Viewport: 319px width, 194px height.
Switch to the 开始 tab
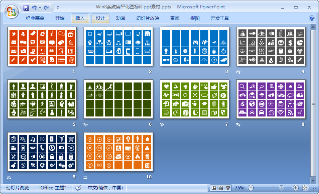(60, 18)
